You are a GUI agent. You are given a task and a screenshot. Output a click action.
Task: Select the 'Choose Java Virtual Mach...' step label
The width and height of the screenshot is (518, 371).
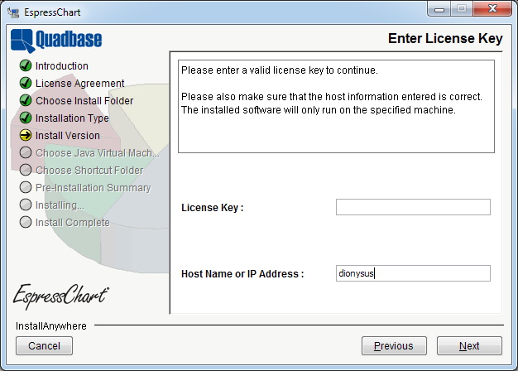click(98, 152)
